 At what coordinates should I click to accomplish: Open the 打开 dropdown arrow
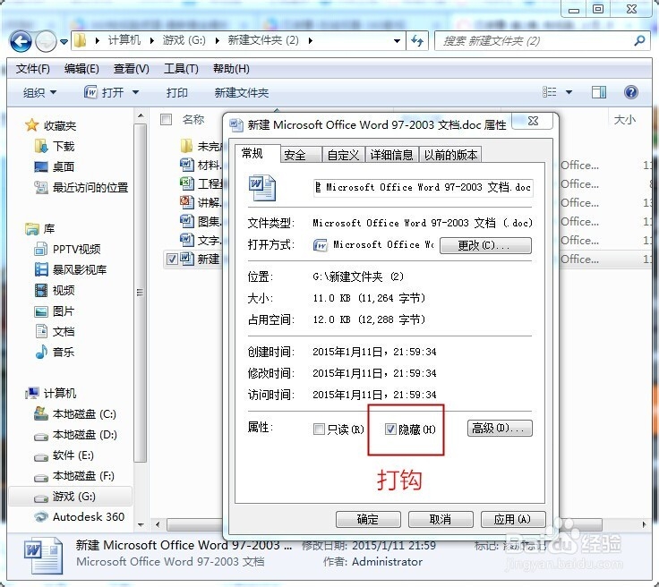click(x=135, y=92)
